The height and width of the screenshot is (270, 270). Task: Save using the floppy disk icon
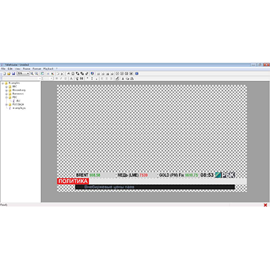tap(13, 74)
